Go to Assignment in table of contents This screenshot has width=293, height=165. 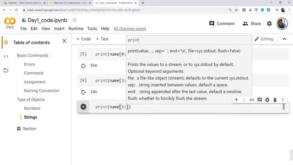point(35,82)
